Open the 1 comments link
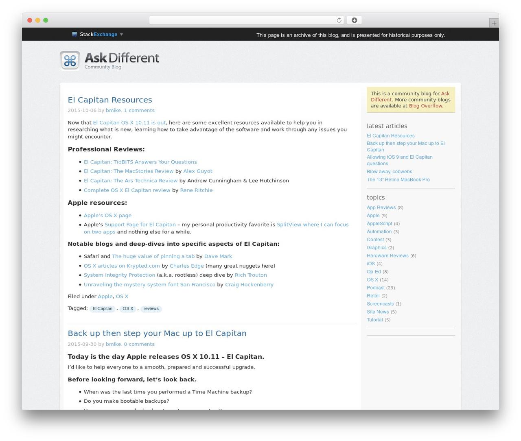 tap(139, 110)
